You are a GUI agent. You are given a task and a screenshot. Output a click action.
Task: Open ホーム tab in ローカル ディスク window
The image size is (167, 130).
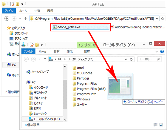pos(42,52)
